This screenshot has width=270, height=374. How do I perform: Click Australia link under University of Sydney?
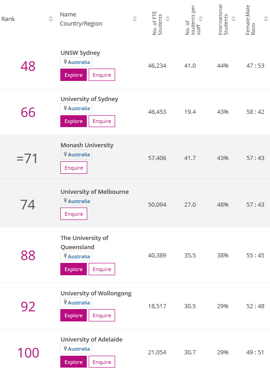79,108
